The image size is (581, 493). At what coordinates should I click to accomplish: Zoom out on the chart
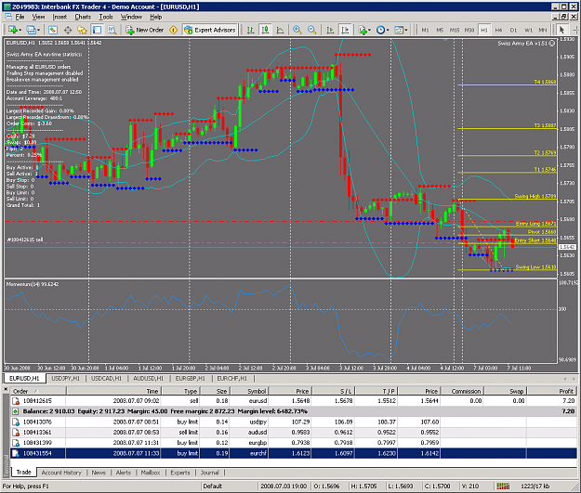(312, 30)
